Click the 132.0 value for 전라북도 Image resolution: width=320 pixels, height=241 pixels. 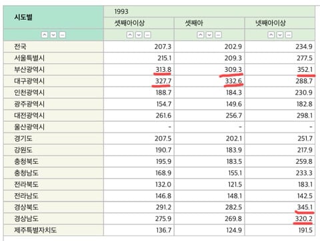pyautogui.click(x=163, y=184)
